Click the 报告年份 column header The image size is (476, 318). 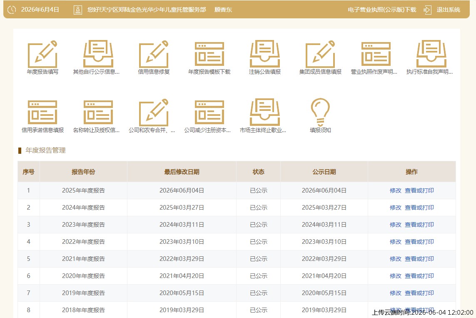click(x=83, y=172)
